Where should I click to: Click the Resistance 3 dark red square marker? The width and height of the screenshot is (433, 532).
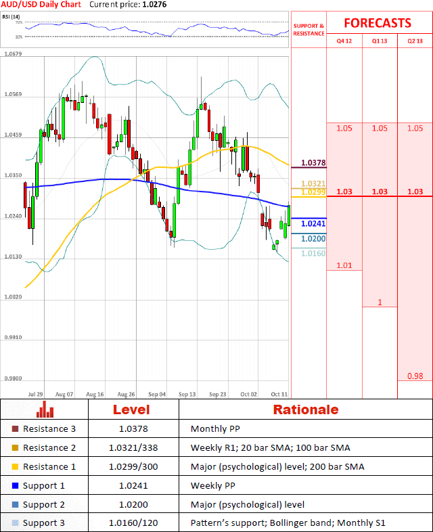(16, 428)
